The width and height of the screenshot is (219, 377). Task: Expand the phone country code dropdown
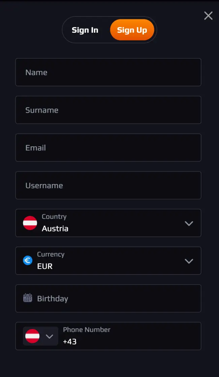pyautogui.click(x=50, y=336)
